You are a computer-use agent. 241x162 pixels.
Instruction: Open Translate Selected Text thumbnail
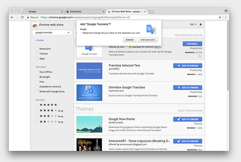pos(89,70)
